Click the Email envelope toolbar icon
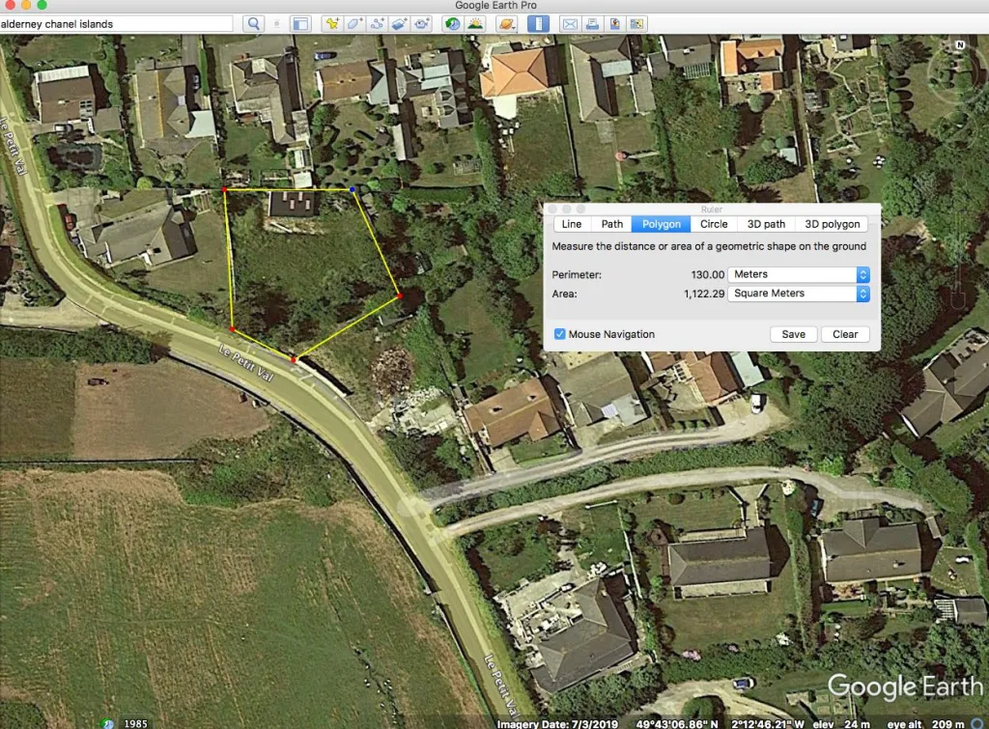Viewport: 989px width, 729px height. coord(570,23)
